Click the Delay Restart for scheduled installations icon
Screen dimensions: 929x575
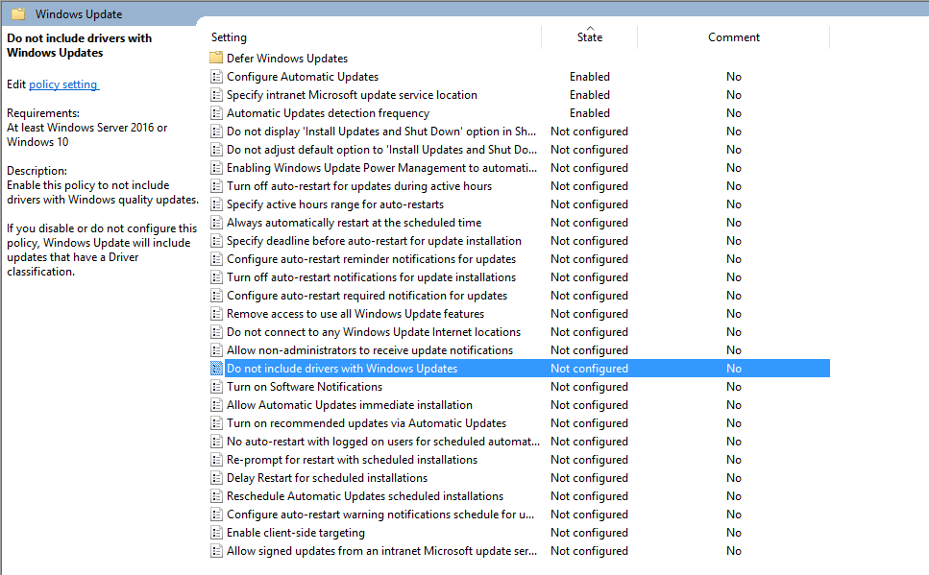tap(217, 478)
